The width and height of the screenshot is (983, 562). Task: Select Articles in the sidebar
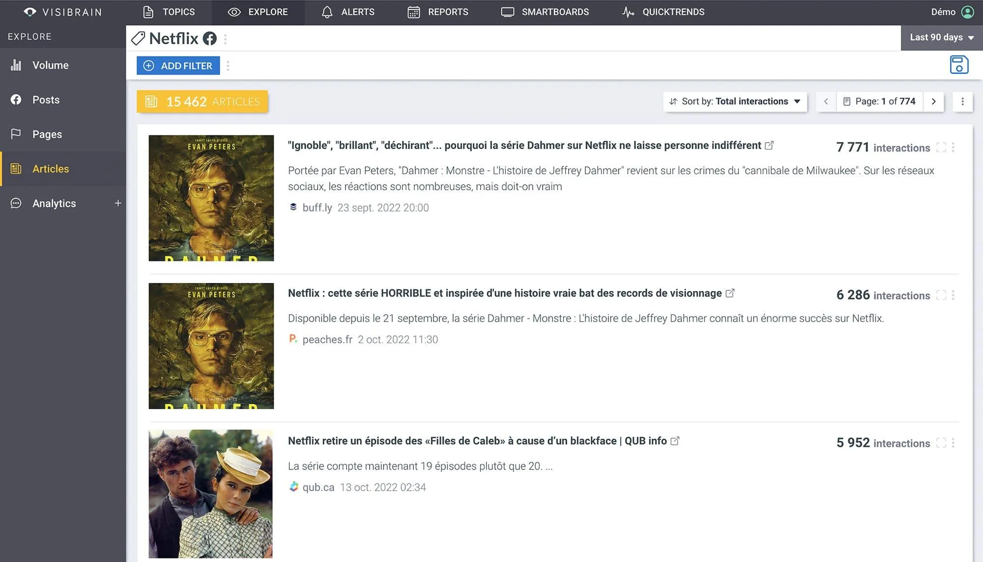coord(63,169)
